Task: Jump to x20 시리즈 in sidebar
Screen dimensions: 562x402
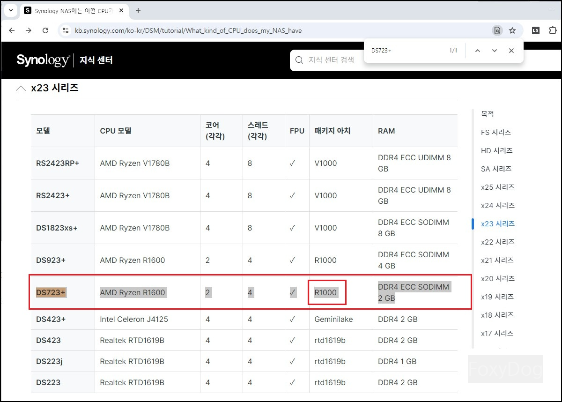Action: coord(497,278)
